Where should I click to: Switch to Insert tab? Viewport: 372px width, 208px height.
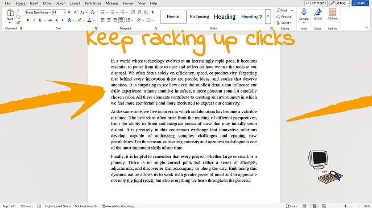(34, 3)
